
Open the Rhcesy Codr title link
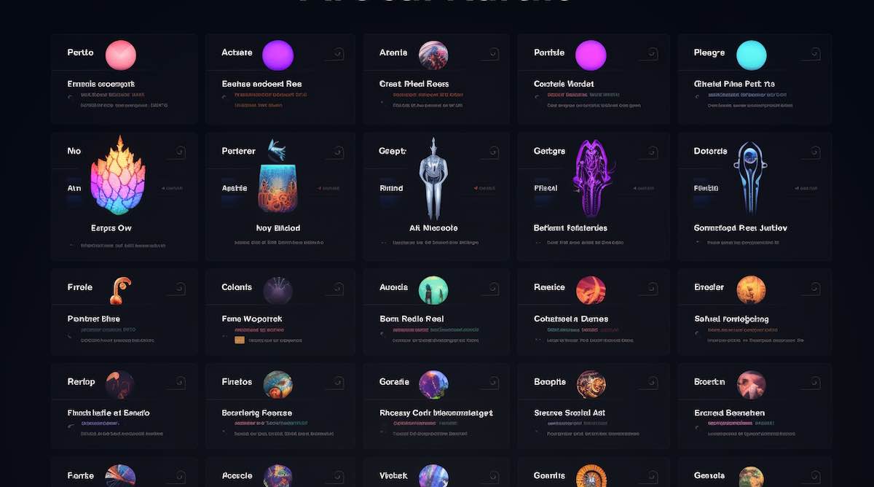coord(436,413)
